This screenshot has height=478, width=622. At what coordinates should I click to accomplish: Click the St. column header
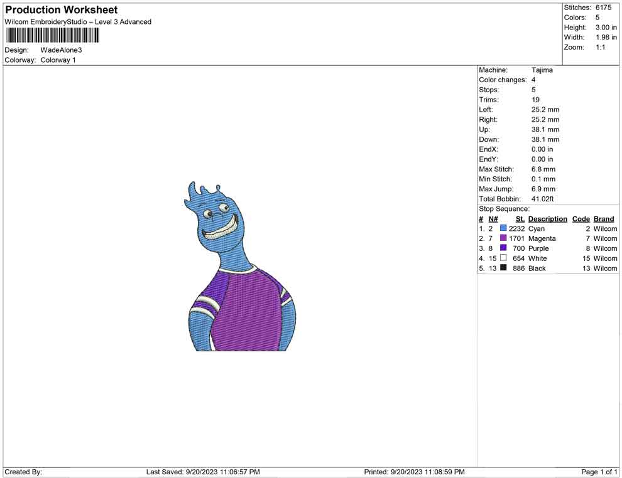pos(520,219)
